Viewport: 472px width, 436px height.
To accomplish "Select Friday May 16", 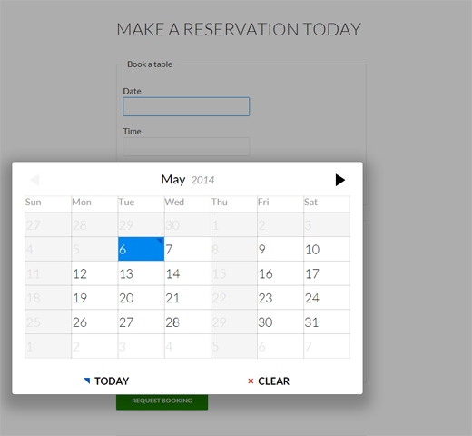I will pos(280,273).
